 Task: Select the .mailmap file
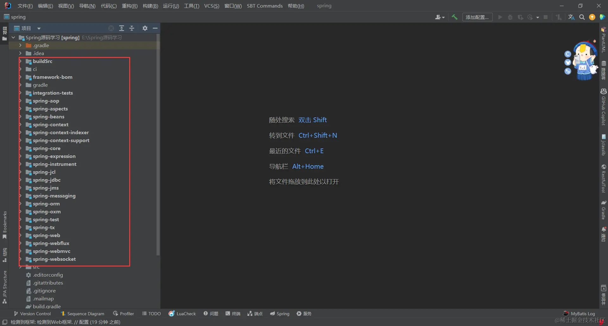pyautogui.click(x=43, y=299)
